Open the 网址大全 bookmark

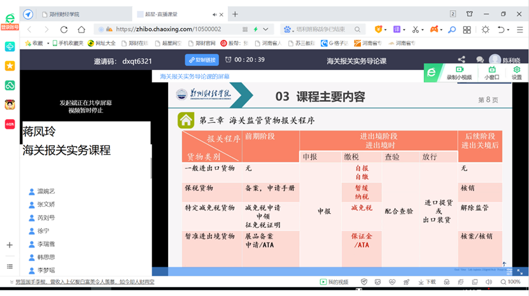tap(101, 43)
